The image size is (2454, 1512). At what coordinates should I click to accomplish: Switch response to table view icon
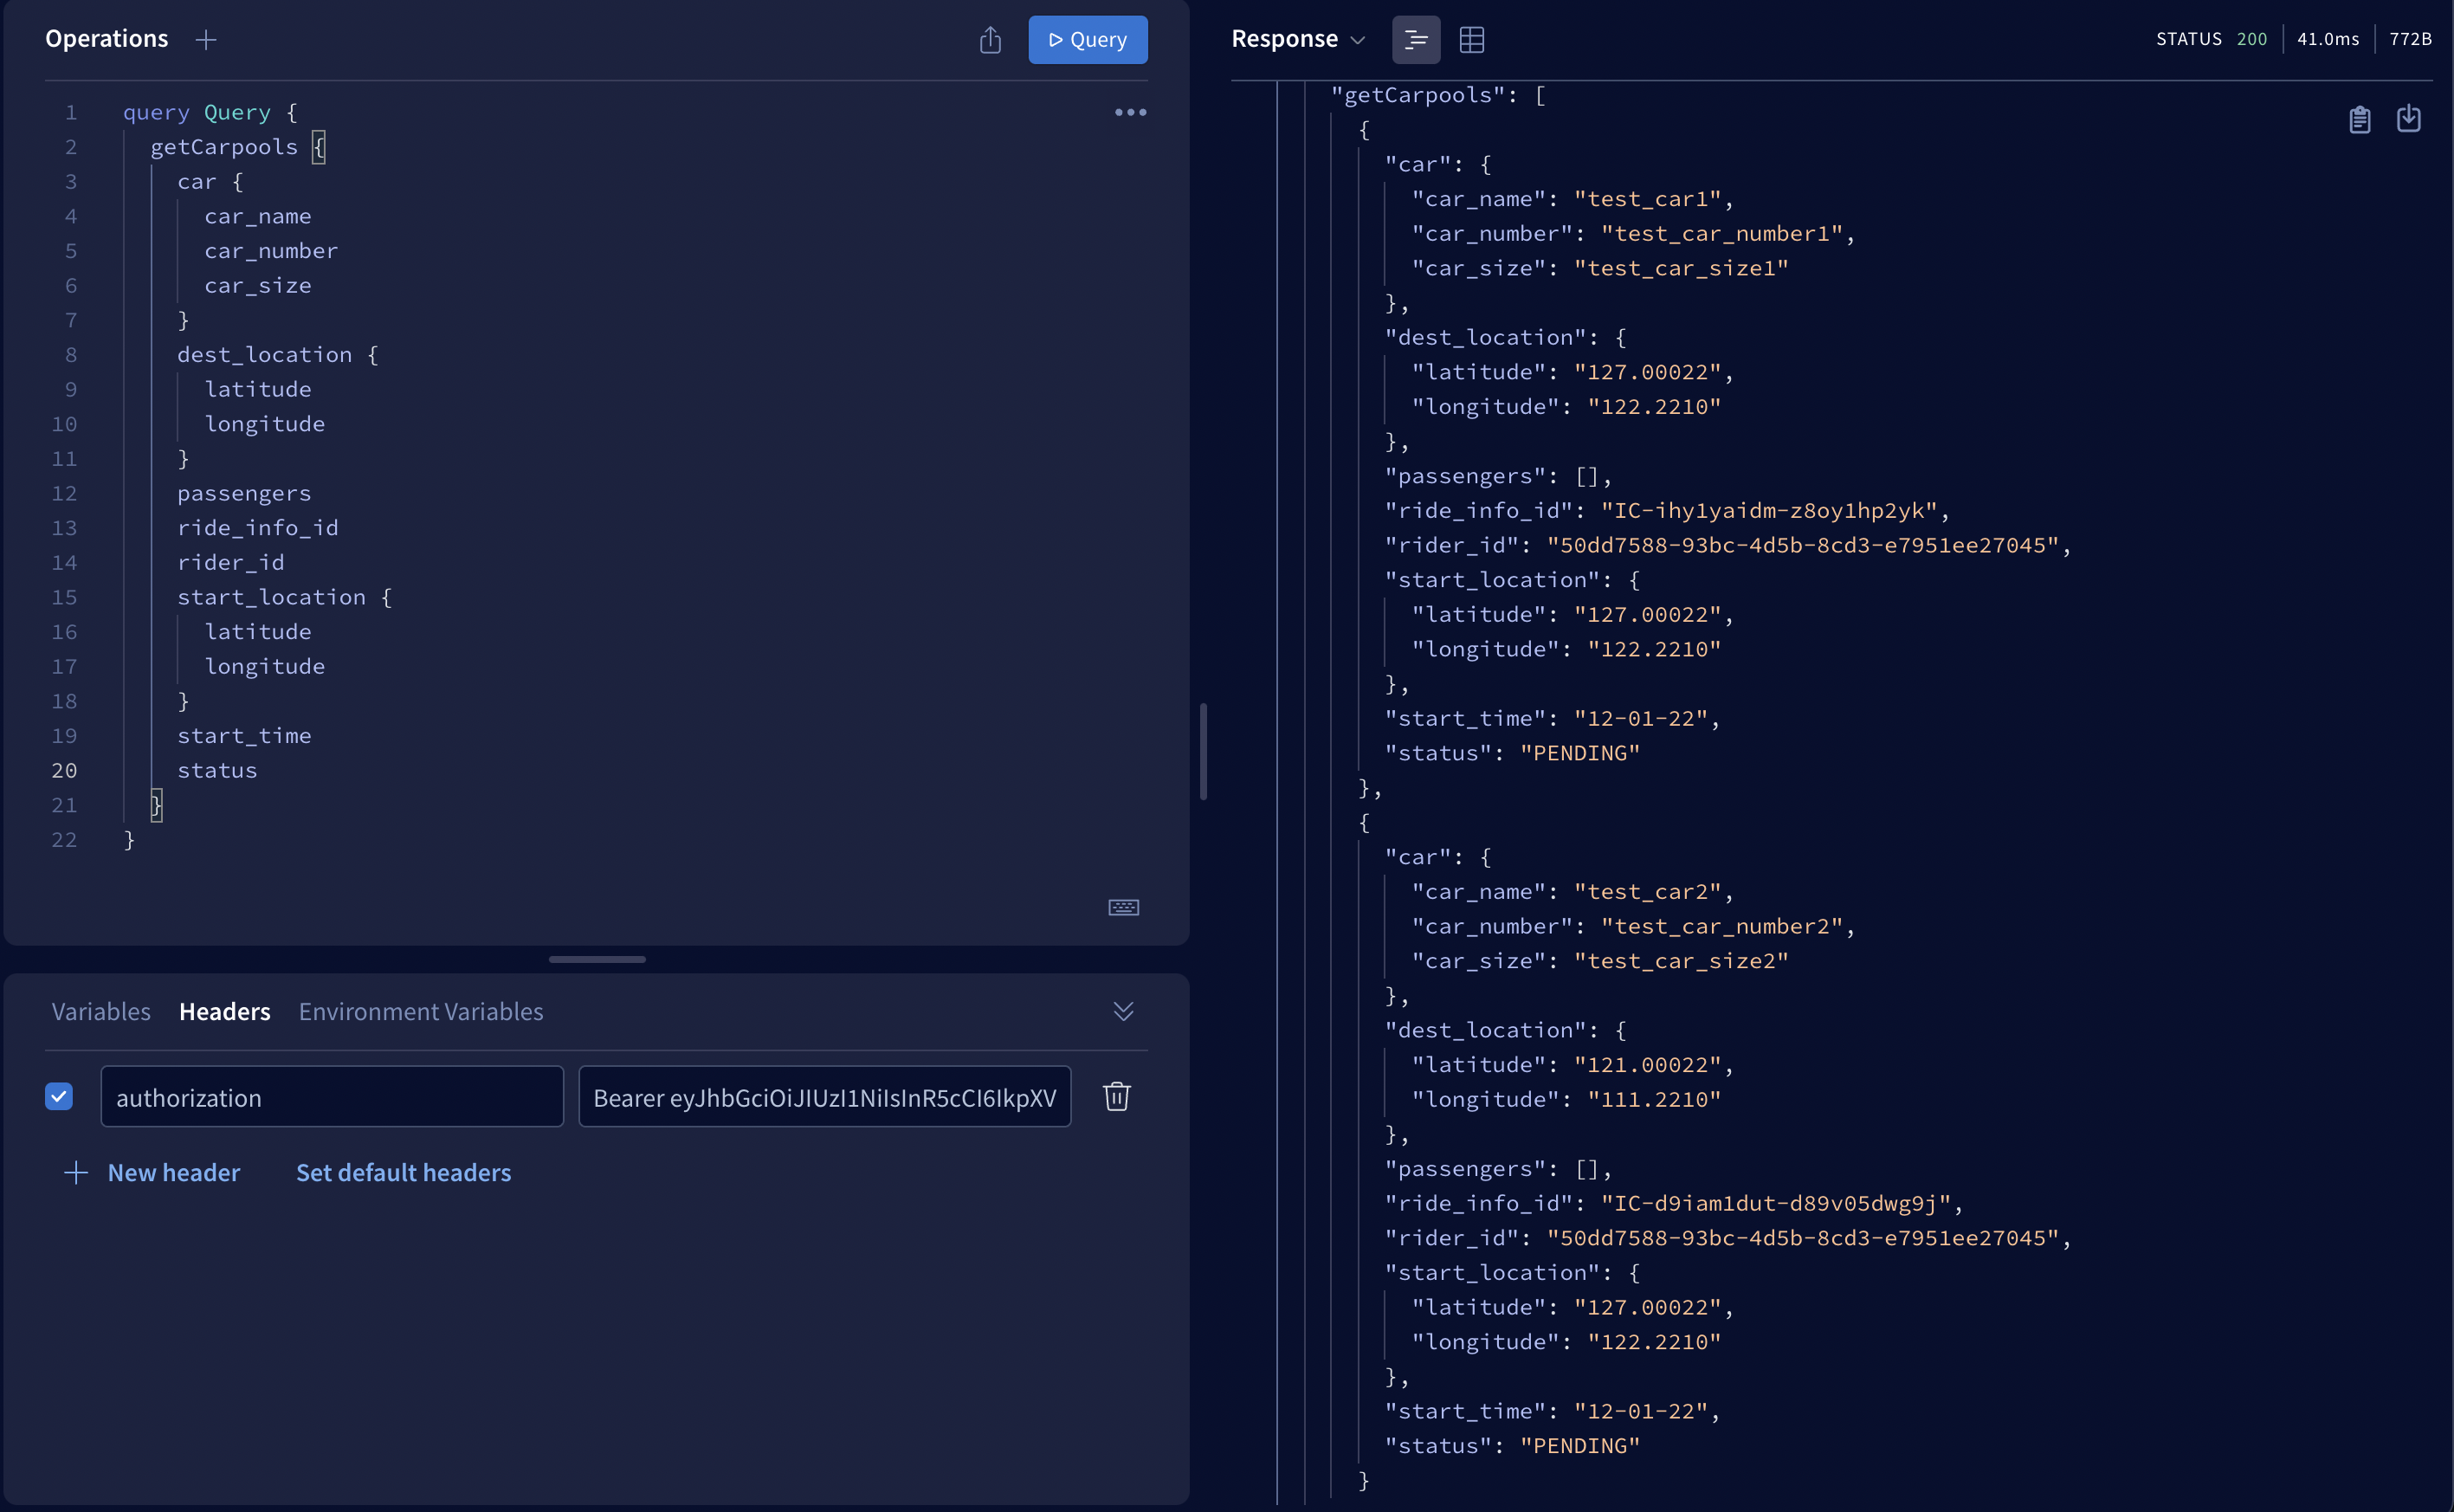coord(1471,40)
